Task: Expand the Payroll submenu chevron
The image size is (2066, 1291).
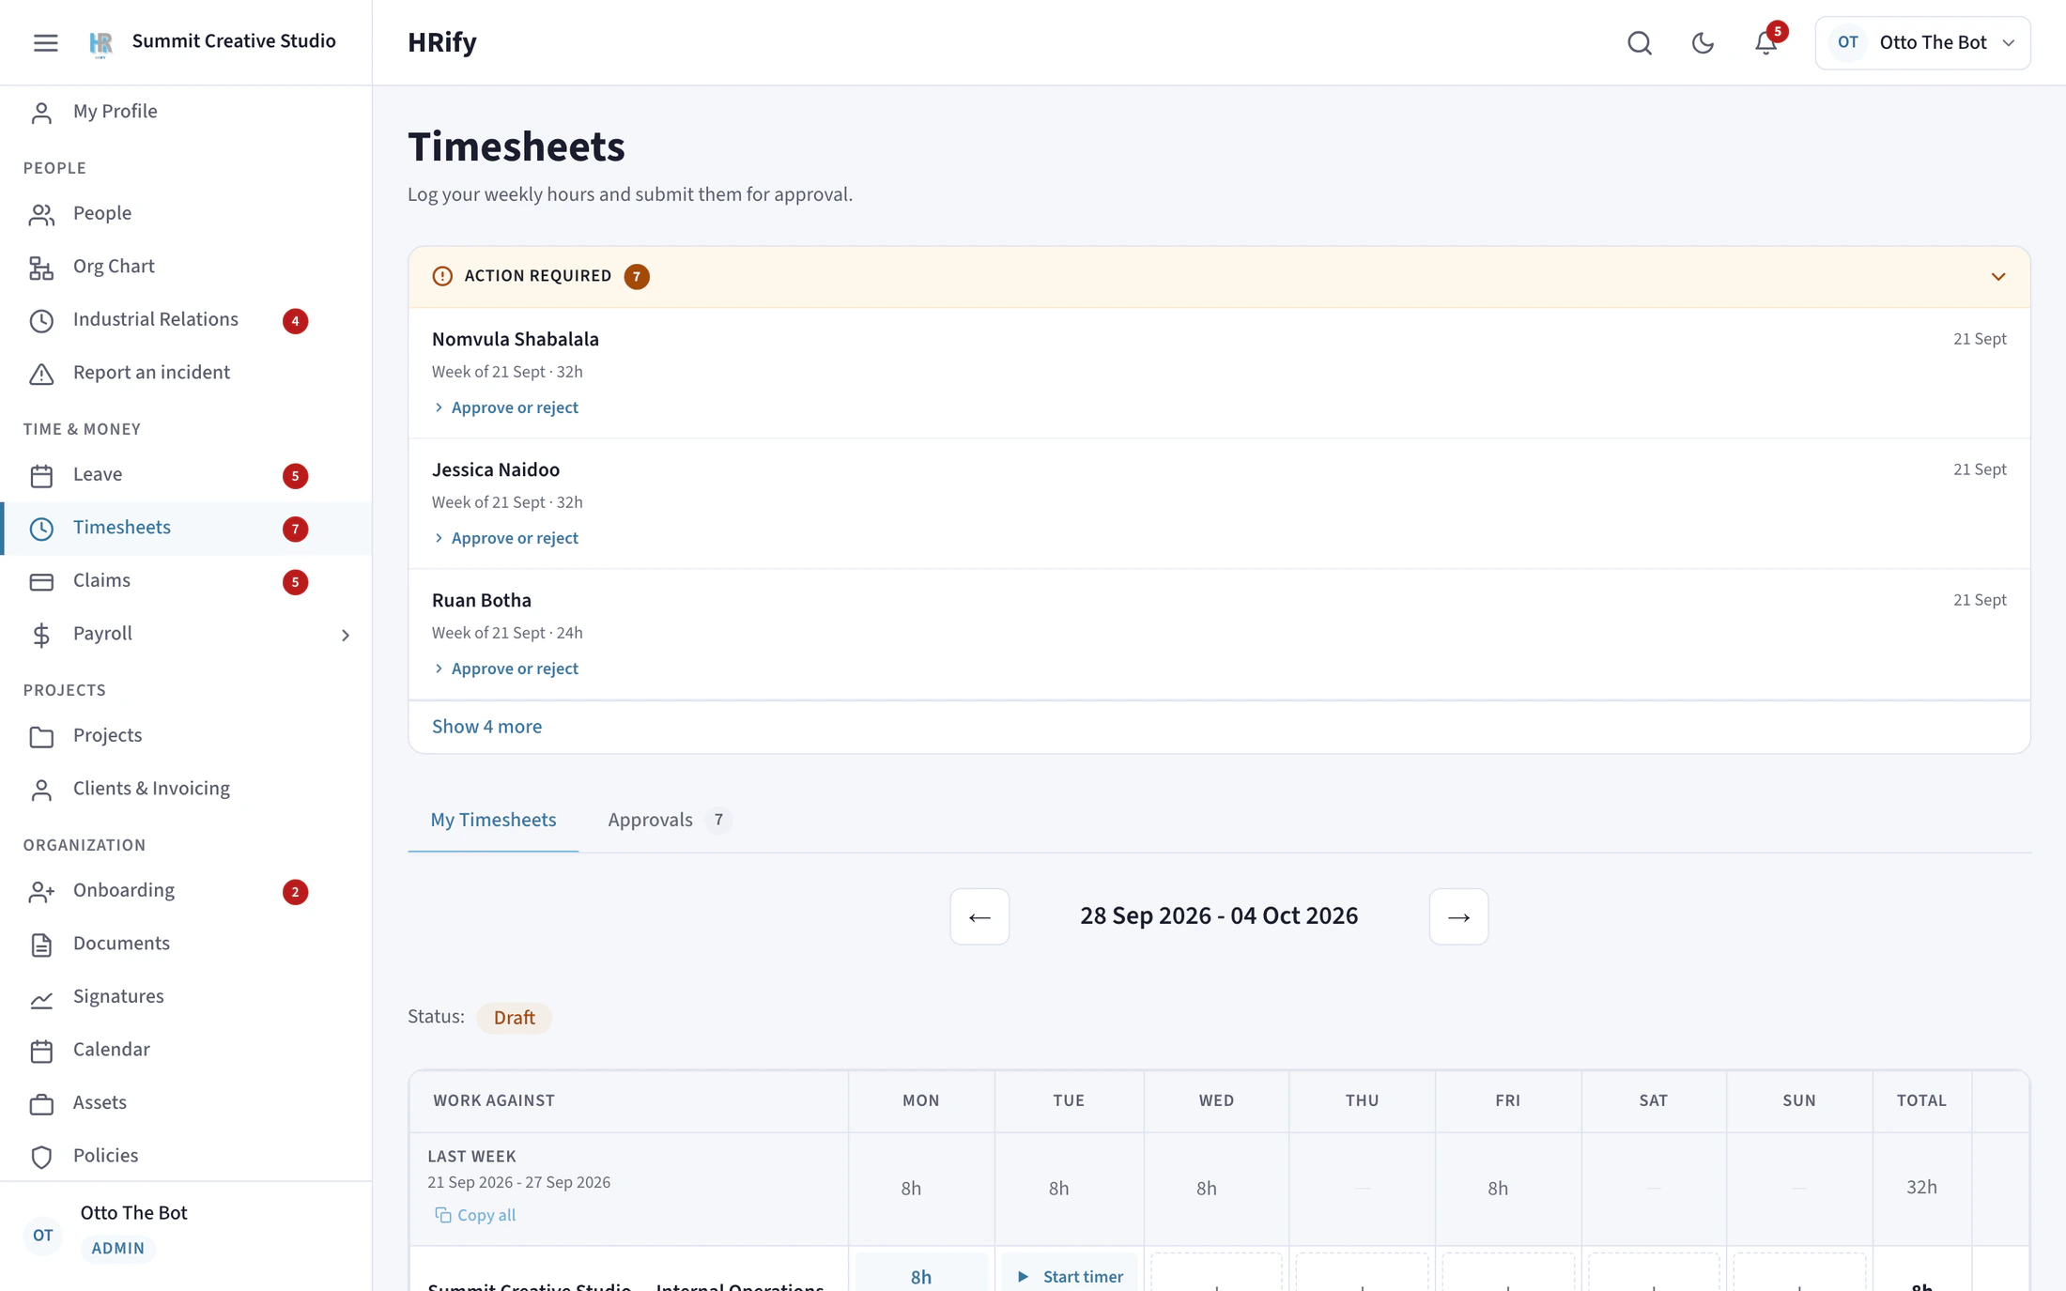Action: tap(345, 636)
